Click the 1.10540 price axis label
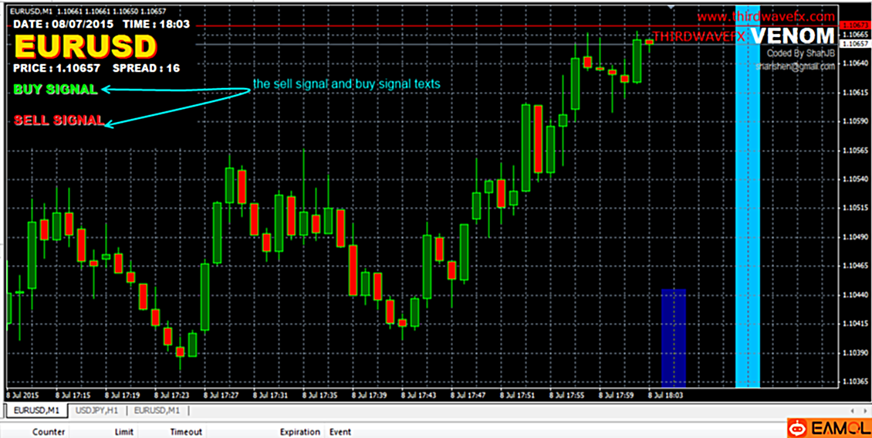The image size is (872, 438). tap(854, 179)
